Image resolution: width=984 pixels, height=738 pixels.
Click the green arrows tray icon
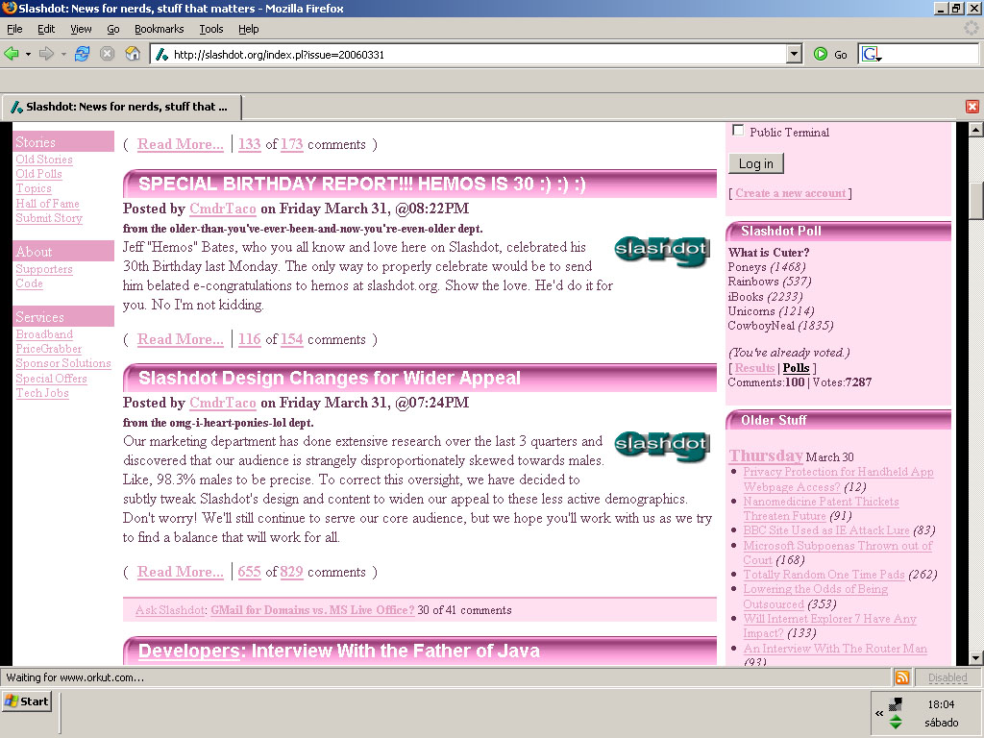pyautogui.click(x=896, y=723)
